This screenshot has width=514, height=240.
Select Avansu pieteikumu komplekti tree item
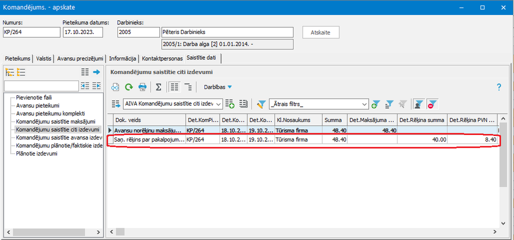point(50,113)
